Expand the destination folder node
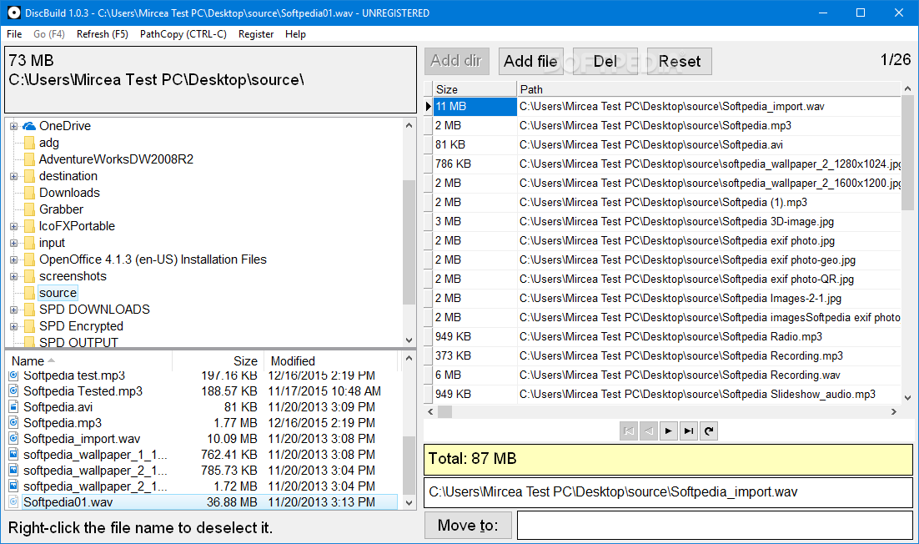 (x=13, y=176)
